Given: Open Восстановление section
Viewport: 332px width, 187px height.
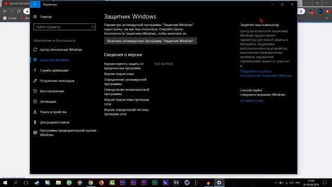Looking at the screenshot, I should [49, 91].
